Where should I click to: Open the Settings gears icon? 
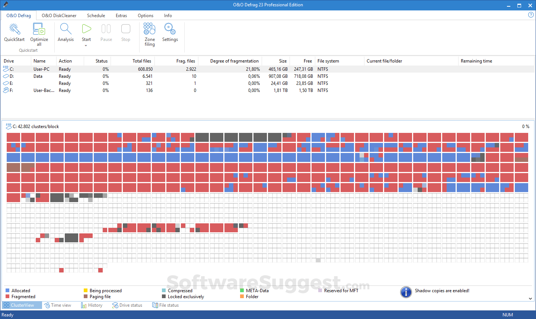(x=170, y=29)
